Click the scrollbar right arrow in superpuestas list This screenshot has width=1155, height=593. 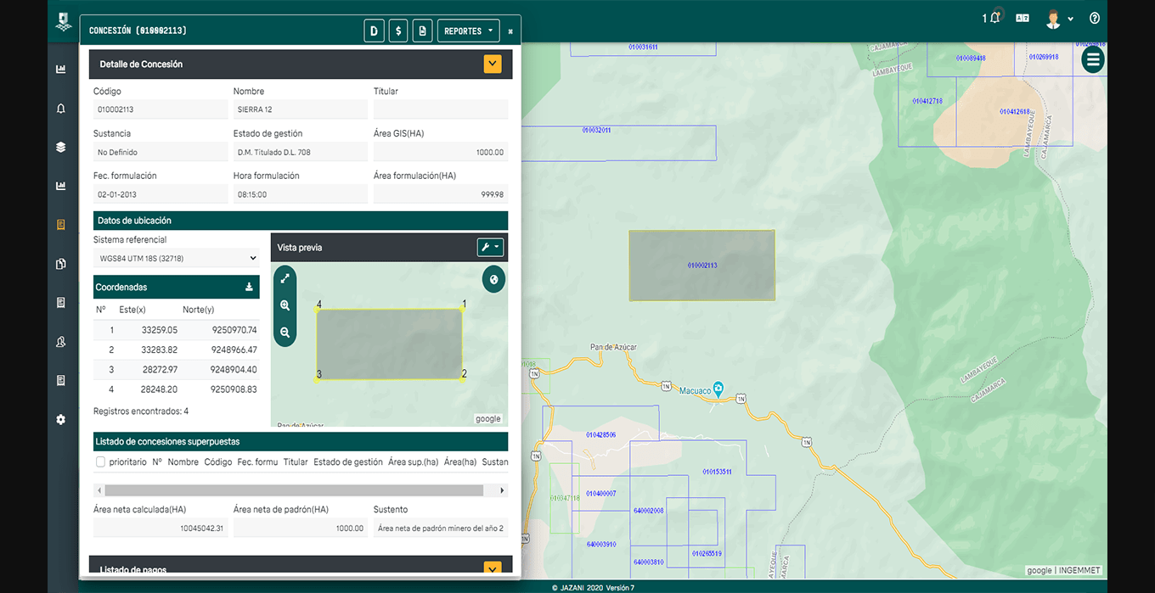502,490
